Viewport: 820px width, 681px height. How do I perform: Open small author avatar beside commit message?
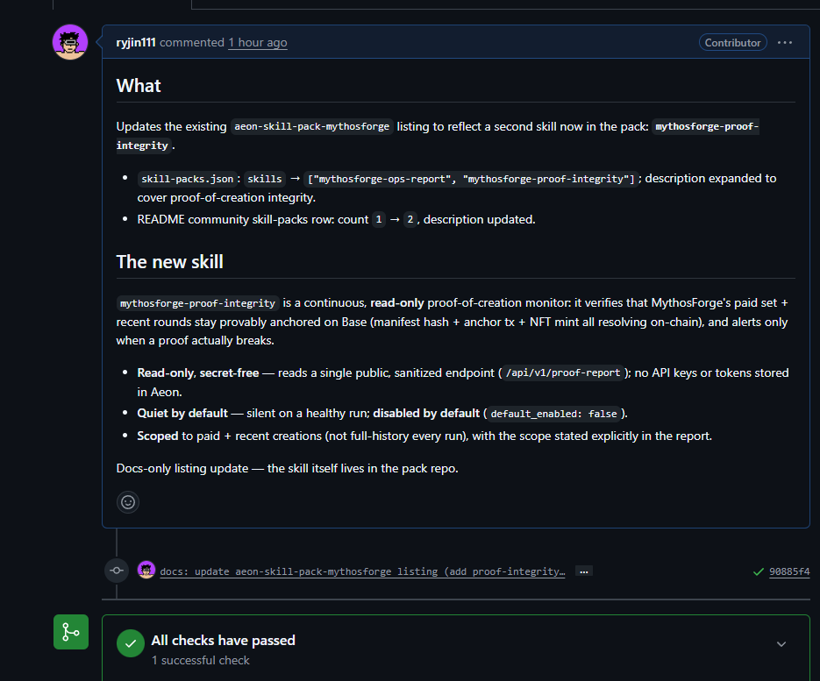[146, 571]
